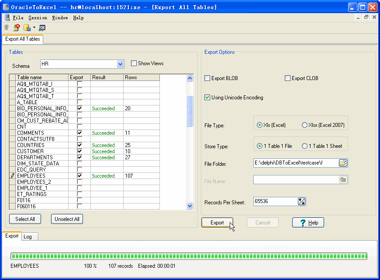
Task: Choose the 1 Table 1 Sheet store type
Action: click(x=304, y=146)
